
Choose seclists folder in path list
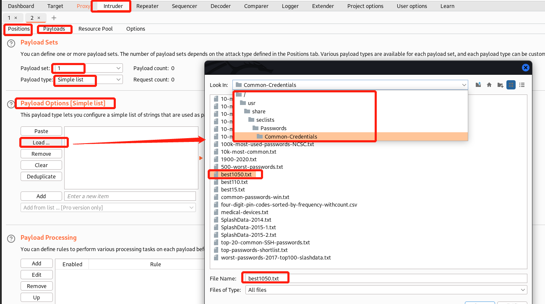(265, 120)
